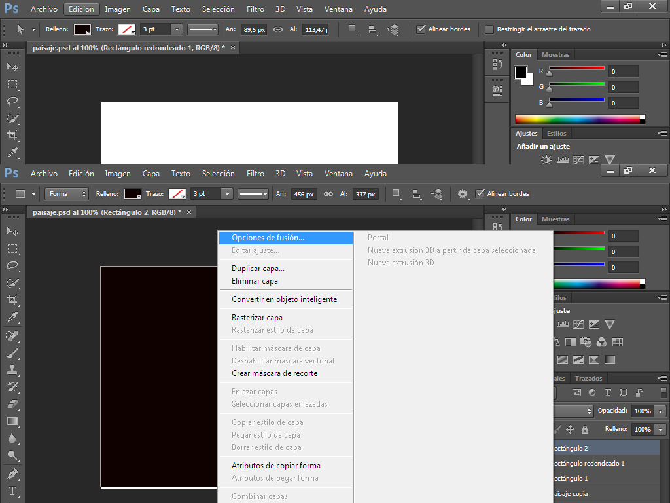This screenshot has width=670, height=503.
Task: Choose Eliminar capa from context menu
Action: (285, 281)
